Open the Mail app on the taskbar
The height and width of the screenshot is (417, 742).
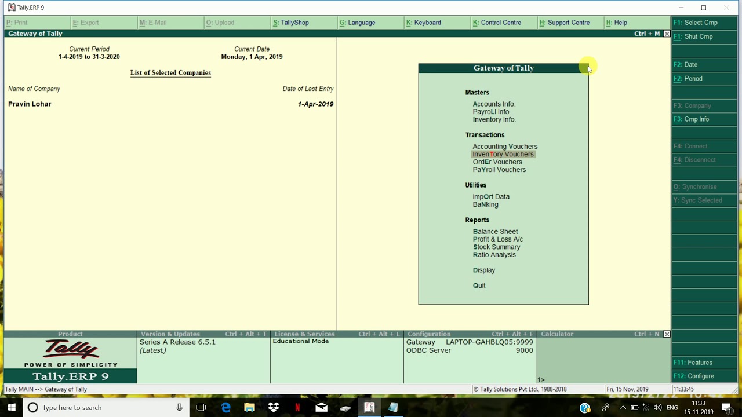321,408
